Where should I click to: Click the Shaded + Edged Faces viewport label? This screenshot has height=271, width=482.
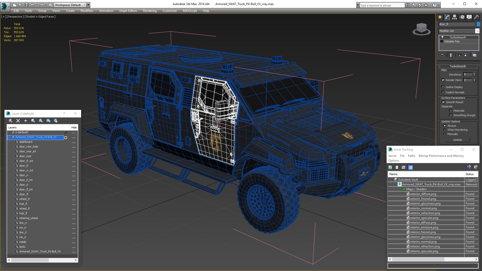pyautogui.click(x=40, y=17)
